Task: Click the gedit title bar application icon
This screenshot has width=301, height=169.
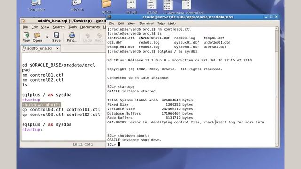Action: [23, 21]
